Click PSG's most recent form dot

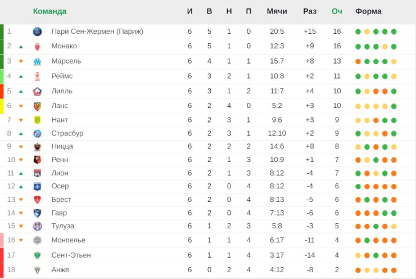tap(394, 31)
